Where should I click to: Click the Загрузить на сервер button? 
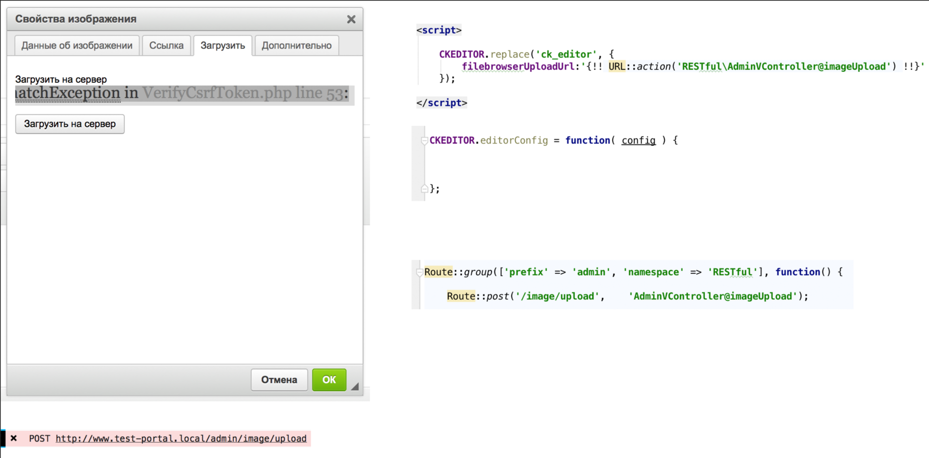[x=70, y=124]
